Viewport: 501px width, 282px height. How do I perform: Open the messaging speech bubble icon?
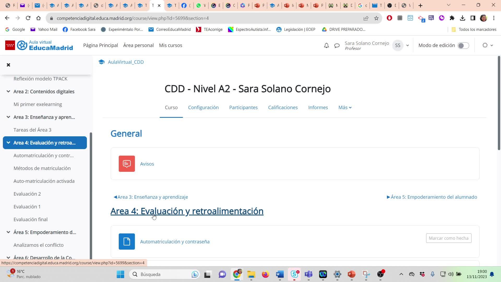[x=337, y=45]
